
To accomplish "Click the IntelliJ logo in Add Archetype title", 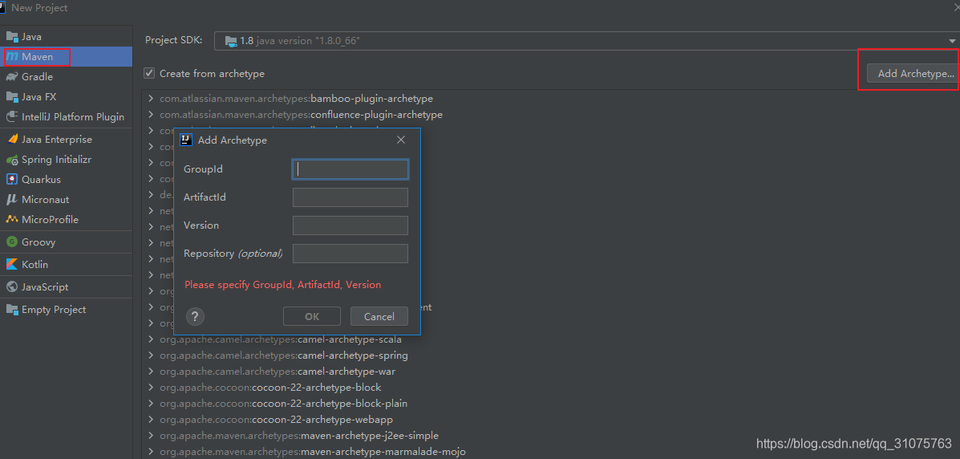I will tap(186, 140).
